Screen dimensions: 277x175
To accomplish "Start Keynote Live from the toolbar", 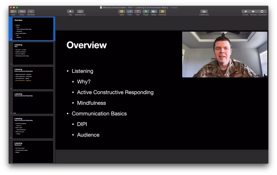I will coord(80,12).
